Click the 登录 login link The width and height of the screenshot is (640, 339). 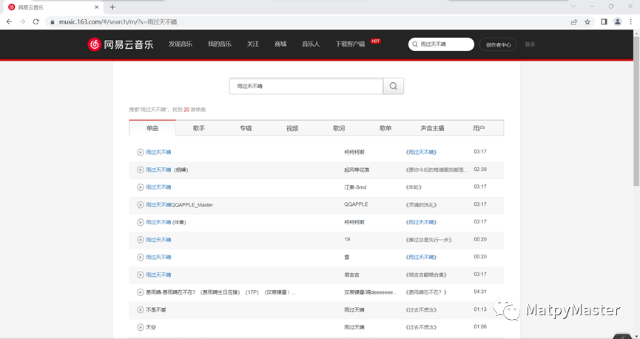(530, 44)
